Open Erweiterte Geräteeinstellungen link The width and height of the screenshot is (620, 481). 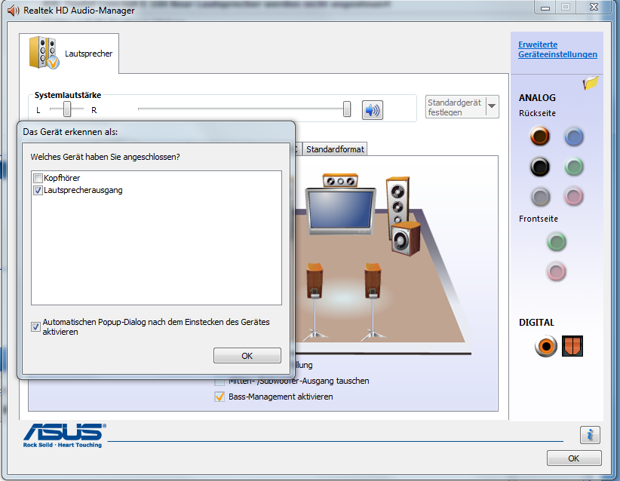tap(557, 50)
